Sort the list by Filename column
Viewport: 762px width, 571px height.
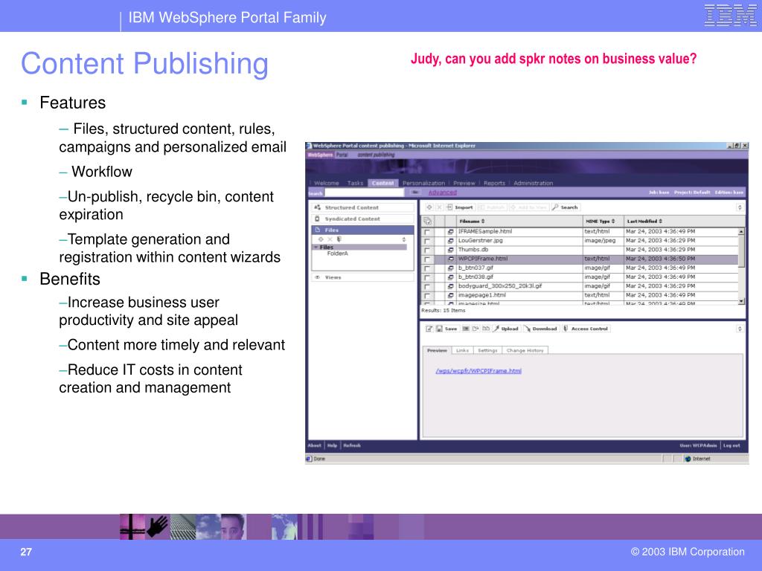pyautogui.click(x=472, y=222)
